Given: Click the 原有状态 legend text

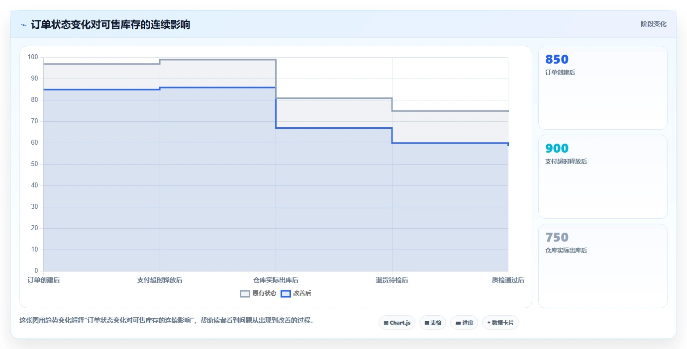Looking at the screenshot, I should pyautogui.click(x=264, y=293).
